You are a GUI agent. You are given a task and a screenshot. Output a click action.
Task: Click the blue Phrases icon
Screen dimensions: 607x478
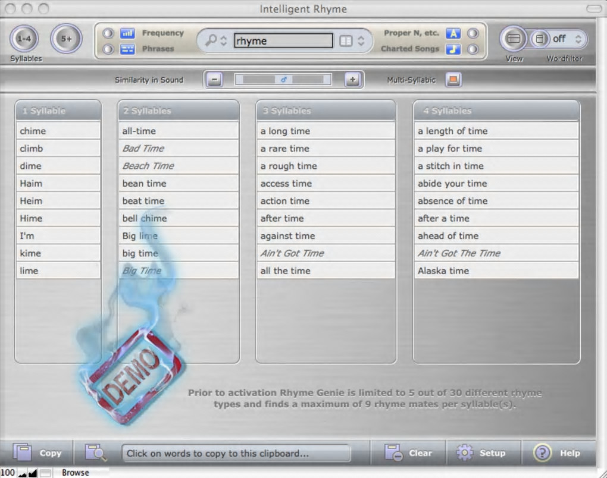click(127, 49)
